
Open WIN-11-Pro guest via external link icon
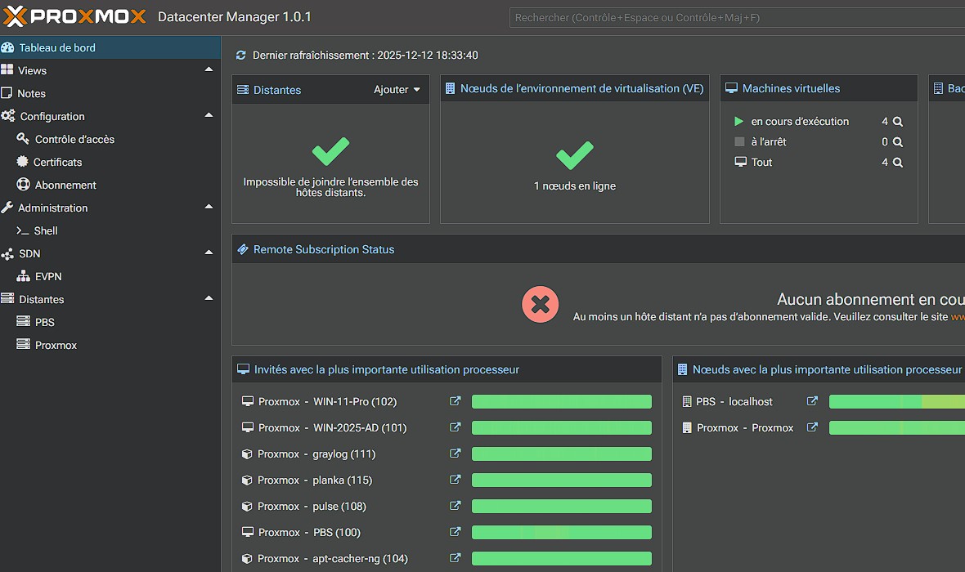[x=456, y=401]
